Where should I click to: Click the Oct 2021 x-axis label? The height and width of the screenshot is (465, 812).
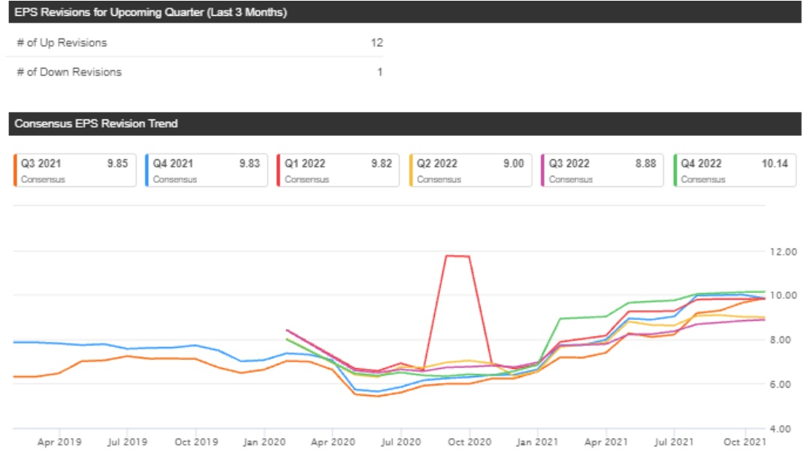(744, 442)
